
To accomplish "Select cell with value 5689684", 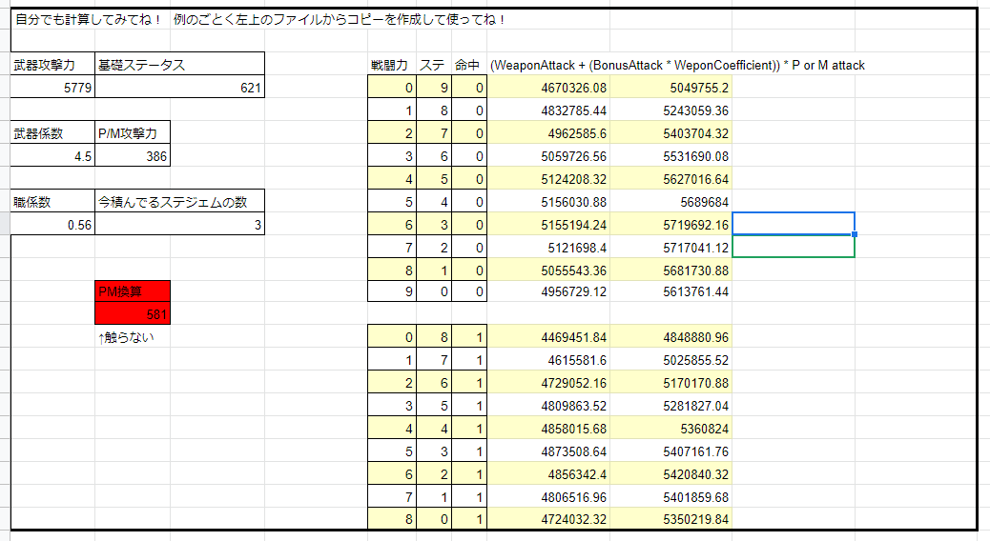I will click(670, 202).
